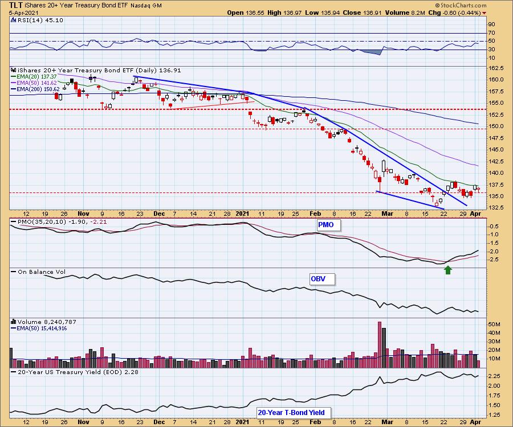Click the price axis label '150.0'
513x427 pixels.
(x=496, y=126)
